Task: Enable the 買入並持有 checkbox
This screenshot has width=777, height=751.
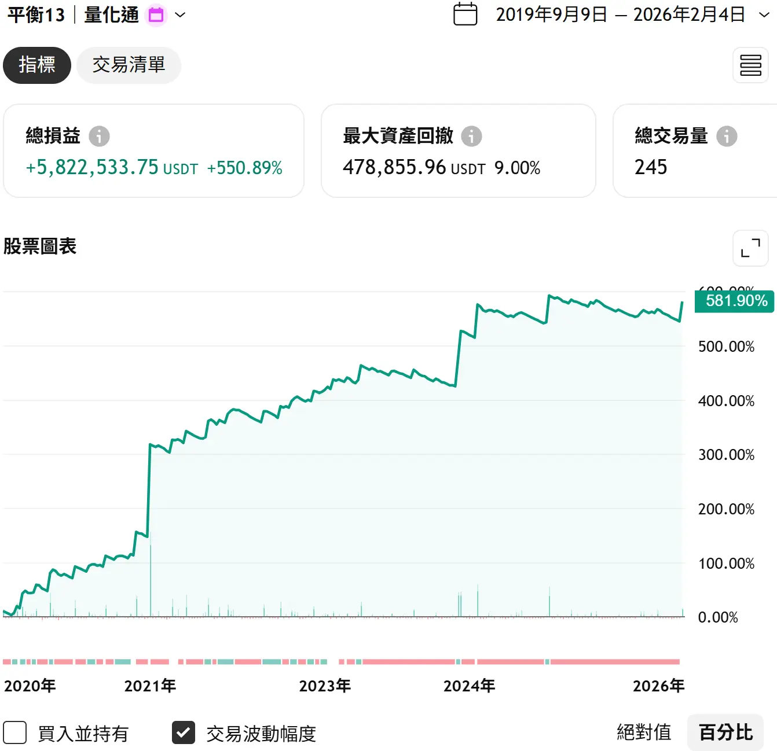Action: [15, 732]
